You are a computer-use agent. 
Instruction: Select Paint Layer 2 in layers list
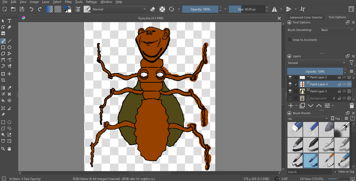318,77
